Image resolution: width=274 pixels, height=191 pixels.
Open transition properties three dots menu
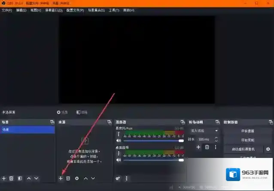[x=216, y=147]
